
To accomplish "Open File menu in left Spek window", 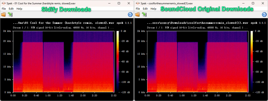I will [4, 9].
